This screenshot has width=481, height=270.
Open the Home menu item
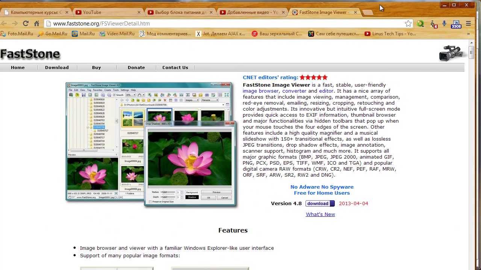pos(18,67)
